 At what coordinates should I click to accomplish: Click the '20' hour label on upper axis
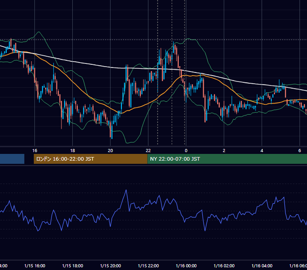point(110,150)
